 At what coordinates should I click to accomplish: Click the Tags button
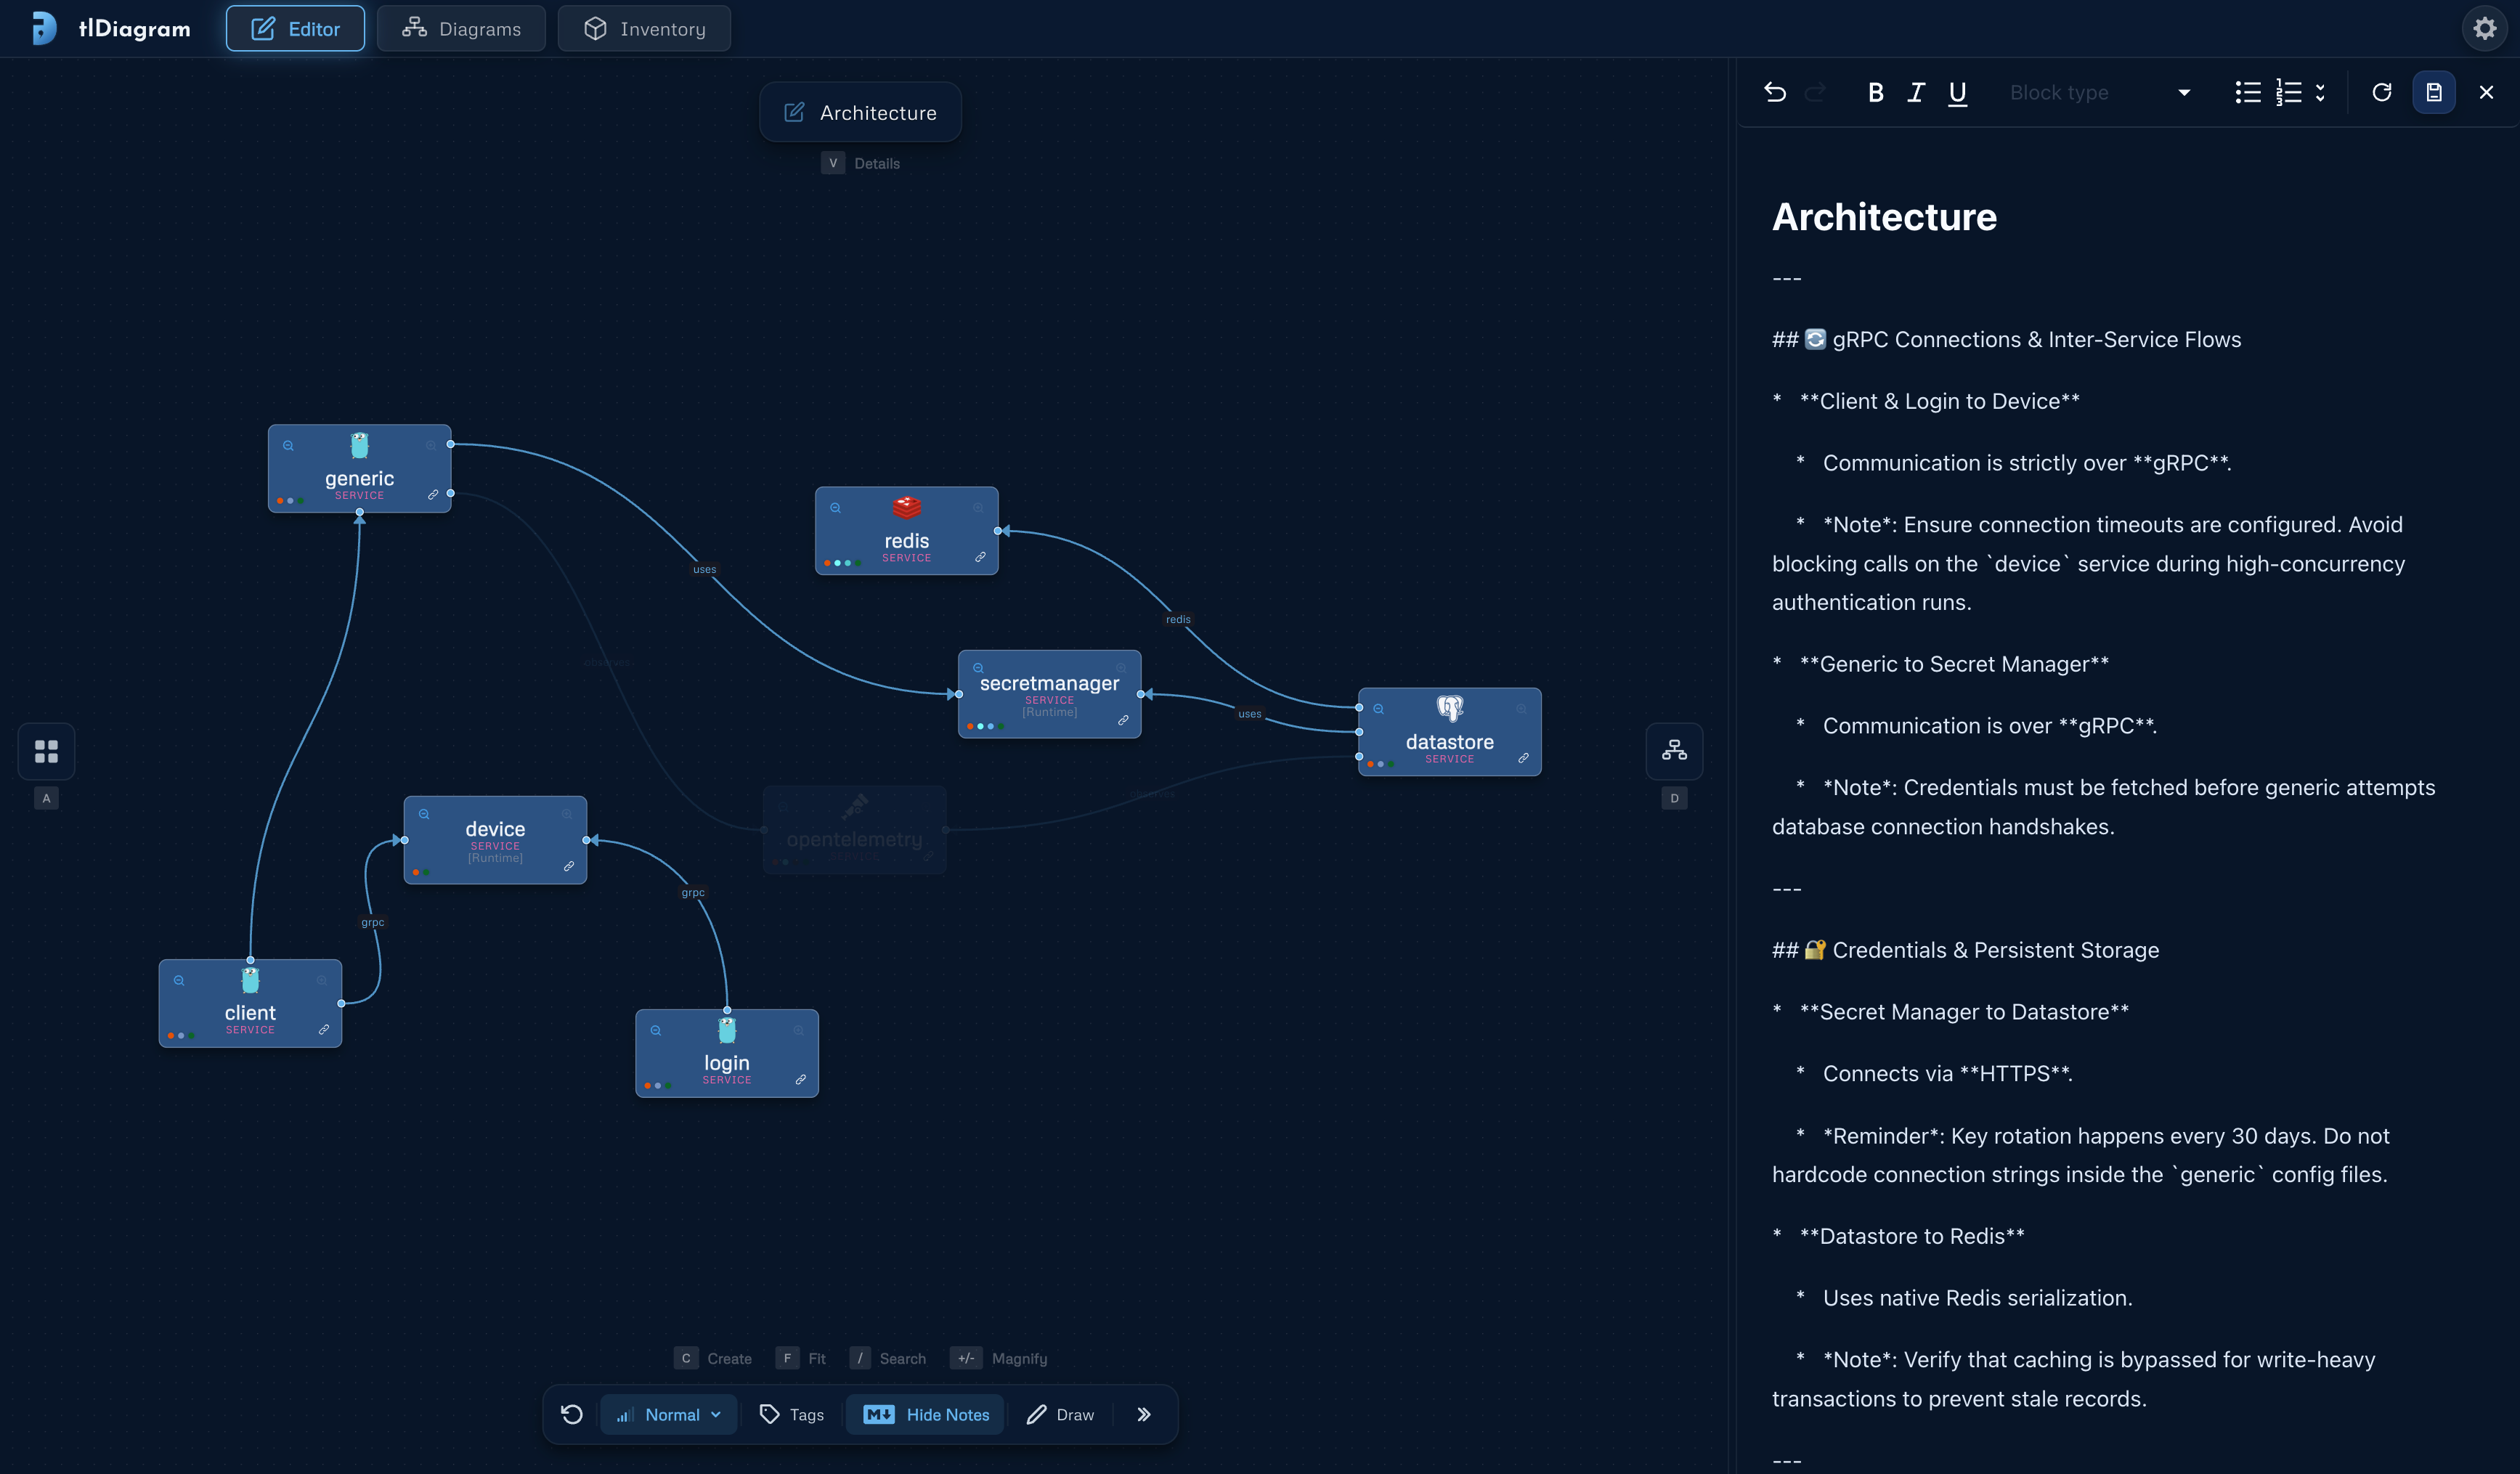tap(792, 1414)
